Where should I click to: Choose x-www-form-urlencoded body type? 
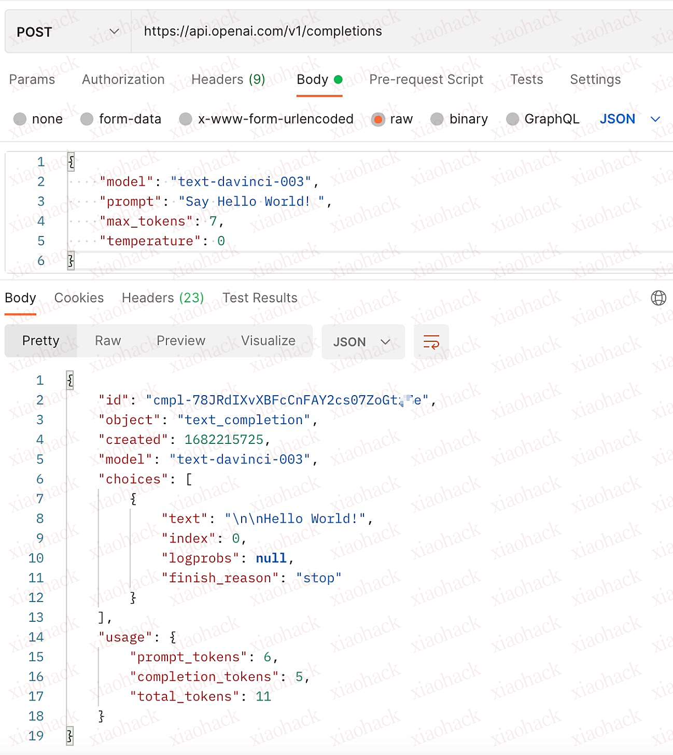coord(186,119)
